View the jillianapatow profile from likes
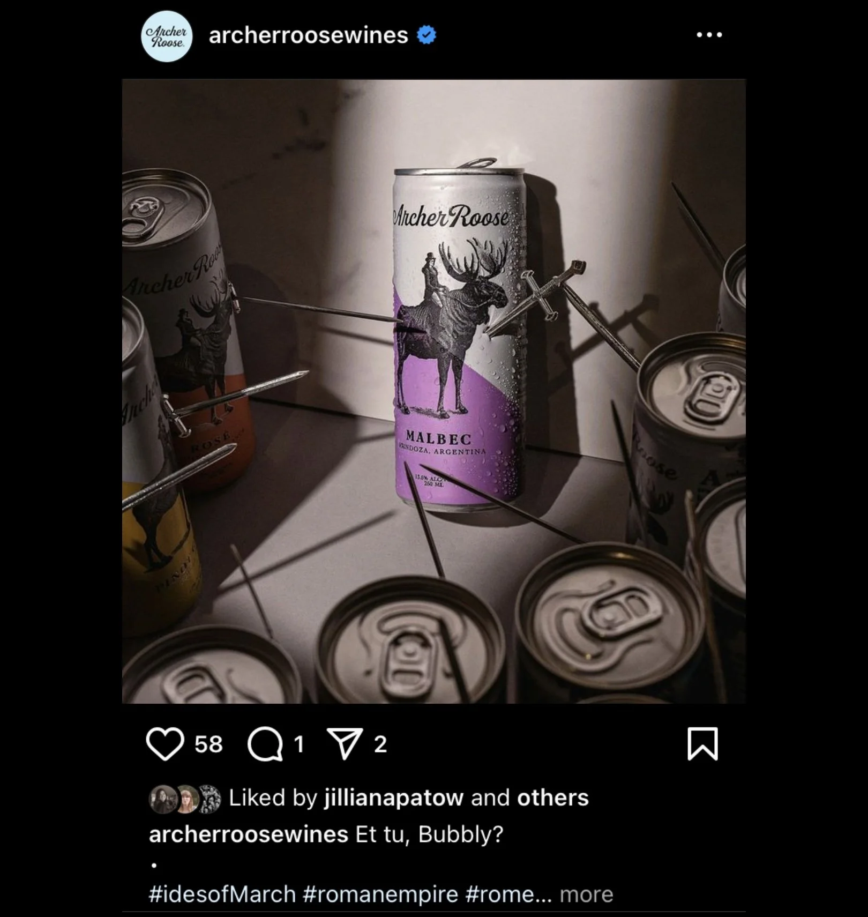868x917 pixels. 393,797
